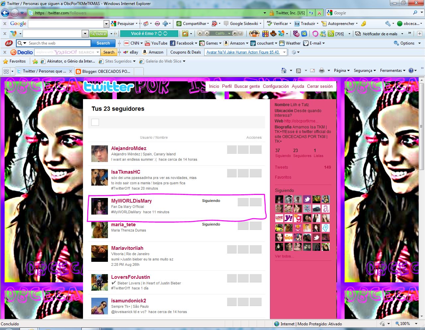Screen dimensions: 425x330
Task: Click the Home icon in command bar
Action: [284, 71]
